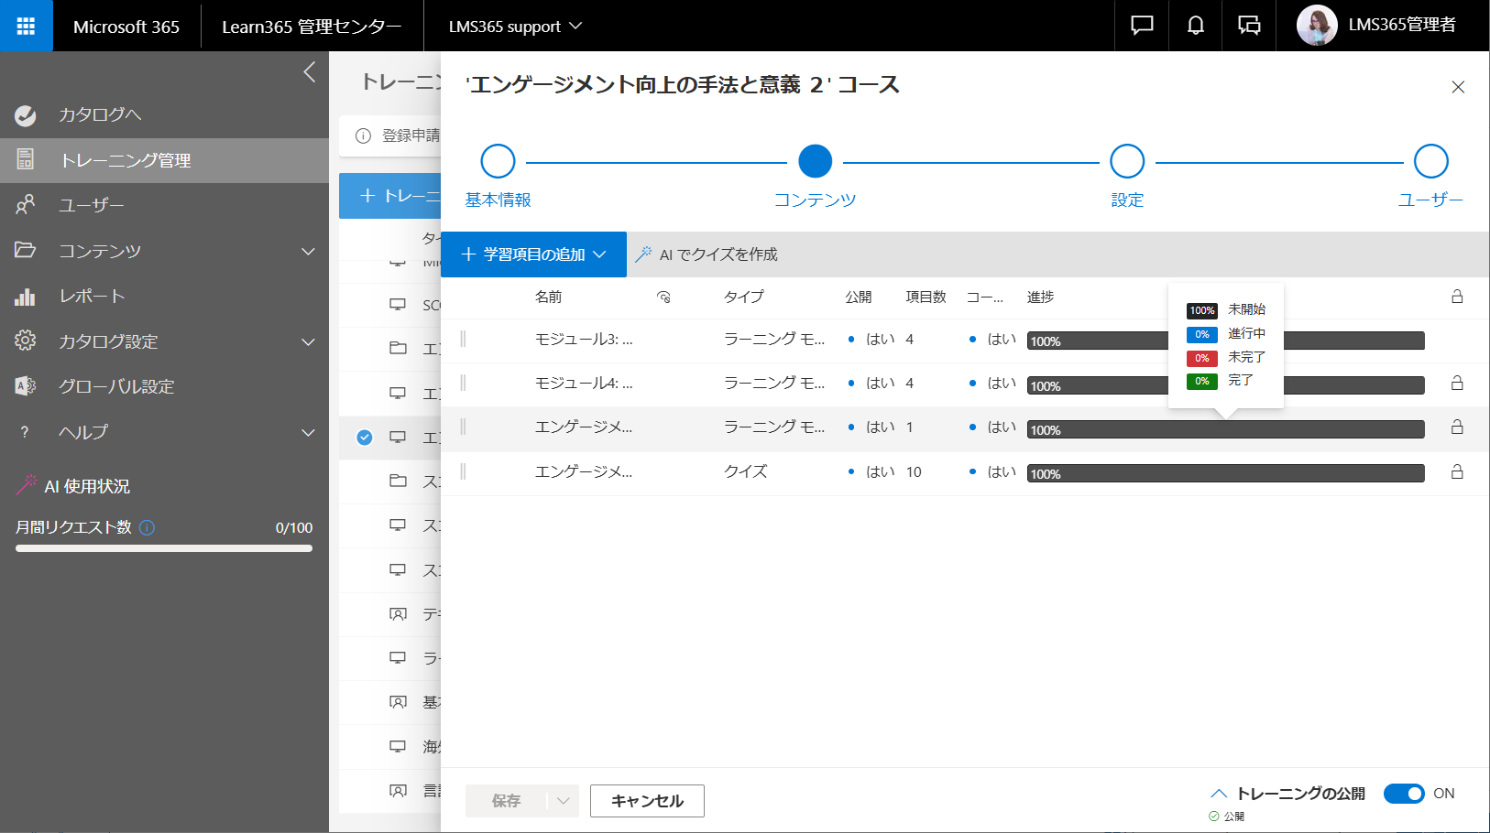
Task: Click the lock icon in the table header
Action: point(1457,297)
